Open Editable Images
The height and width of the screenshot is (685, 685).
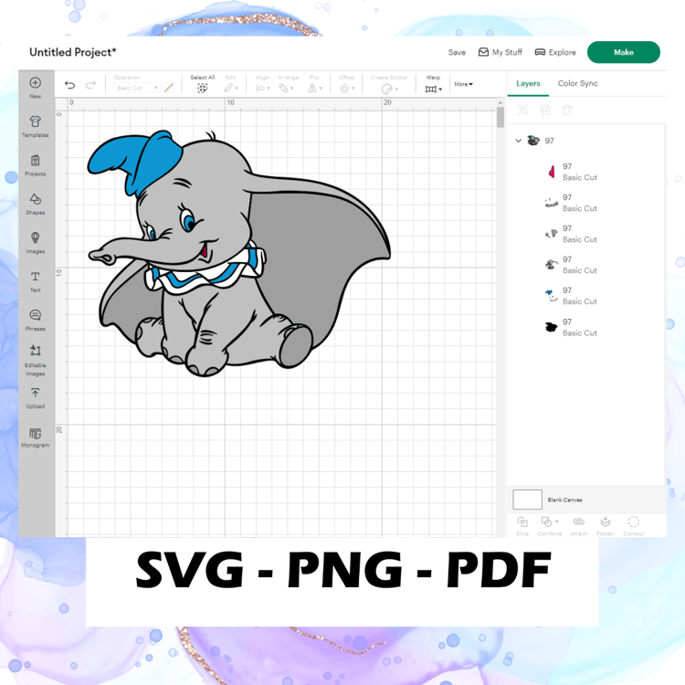(36, 361)
